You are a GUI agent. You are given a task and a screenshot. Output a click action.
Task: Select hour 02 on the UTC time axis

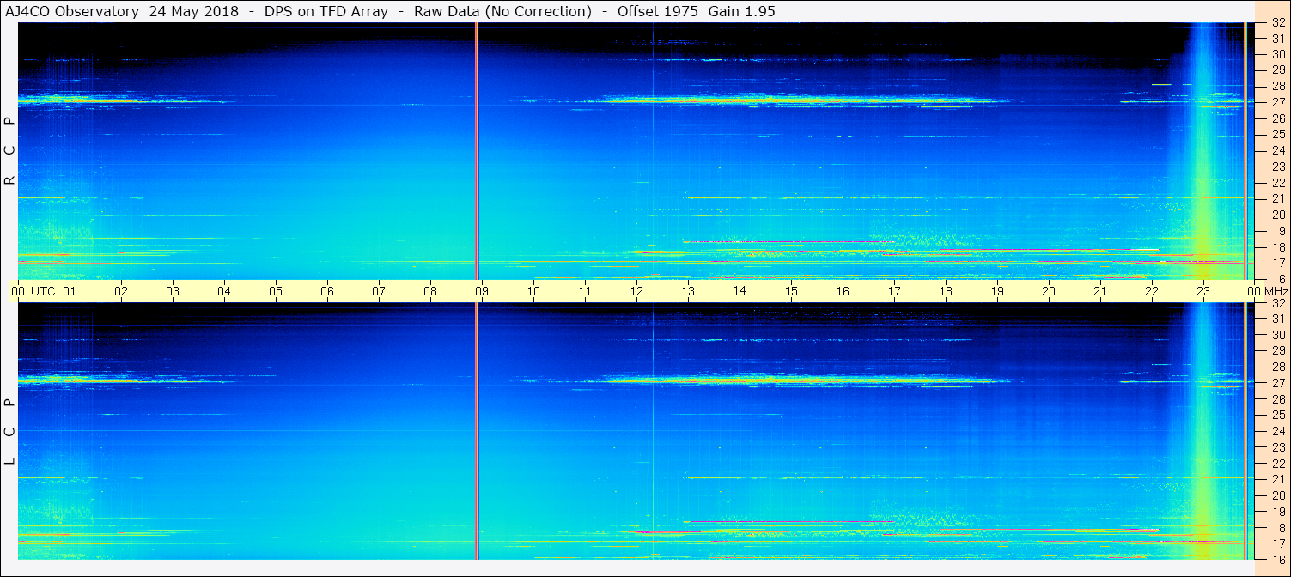[121, 291]
